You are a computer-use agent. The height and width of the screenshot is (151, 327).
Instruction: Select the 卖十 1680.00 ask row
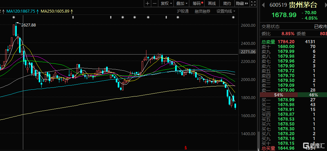click(293, 46)
